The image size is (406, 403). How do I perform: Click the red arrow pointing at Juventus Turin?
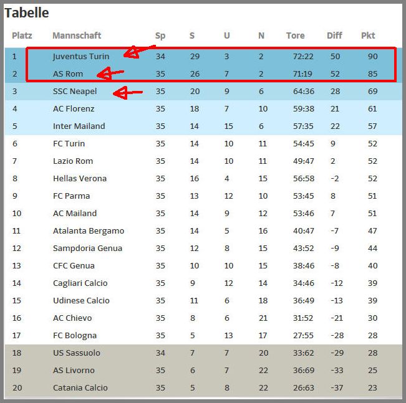[139, 52]
